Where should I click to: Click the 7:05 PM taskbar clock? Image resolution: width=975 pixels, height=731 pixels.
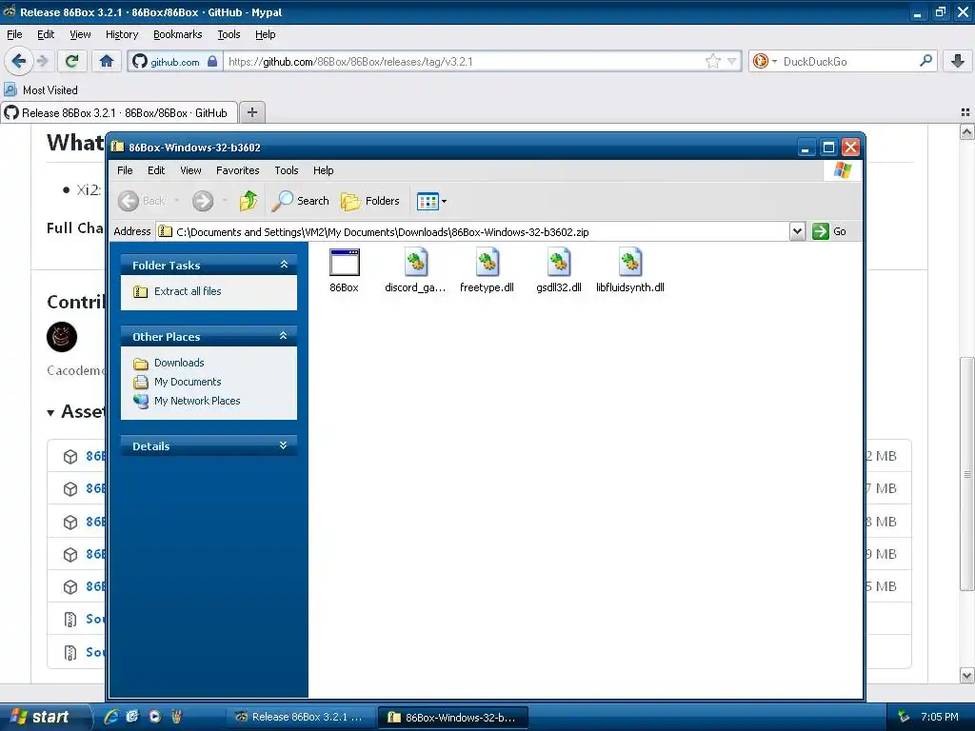pyautogui.click(x=939, y=717)
